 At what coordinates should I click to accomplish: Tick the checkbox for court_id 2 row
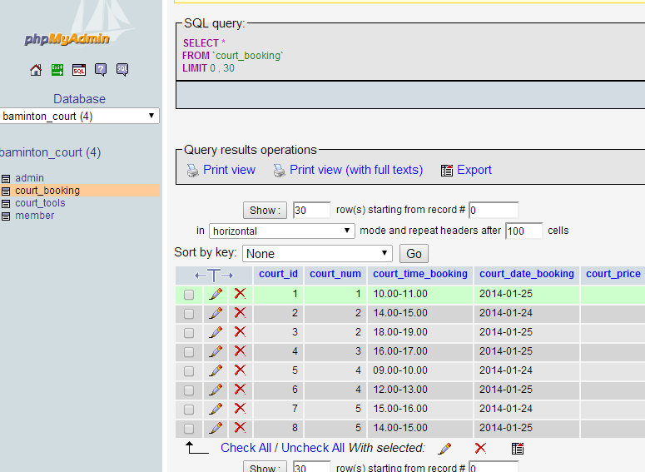tap(189, 314)
